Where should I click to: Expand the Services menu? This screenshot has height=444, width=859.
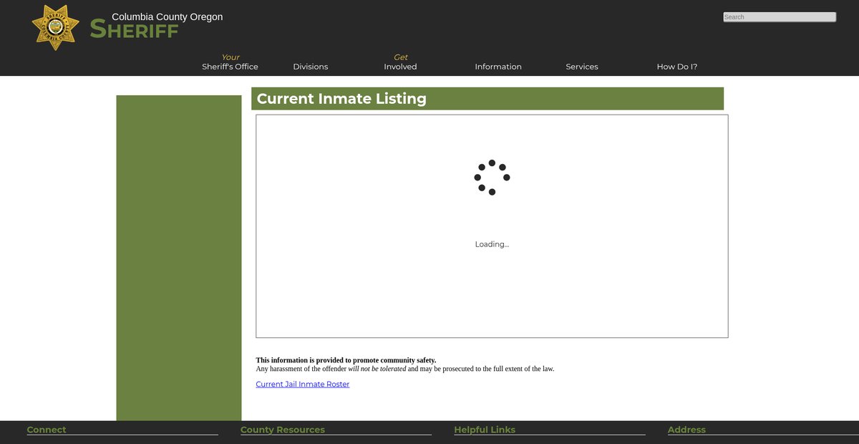coord(581,67)
